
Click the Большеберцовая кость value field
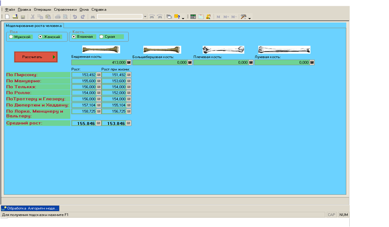[160, 63]
